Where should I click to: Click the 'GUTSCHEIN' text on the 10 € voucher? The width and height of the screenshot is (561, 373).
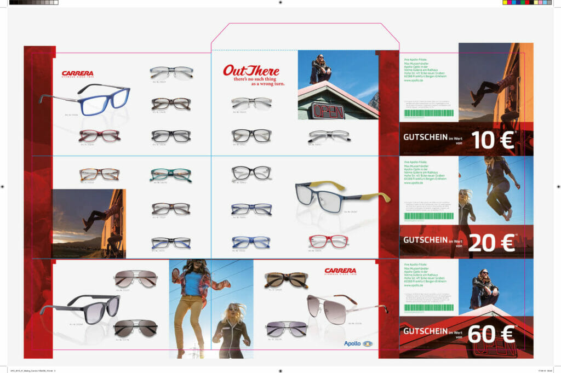[425, 137]
